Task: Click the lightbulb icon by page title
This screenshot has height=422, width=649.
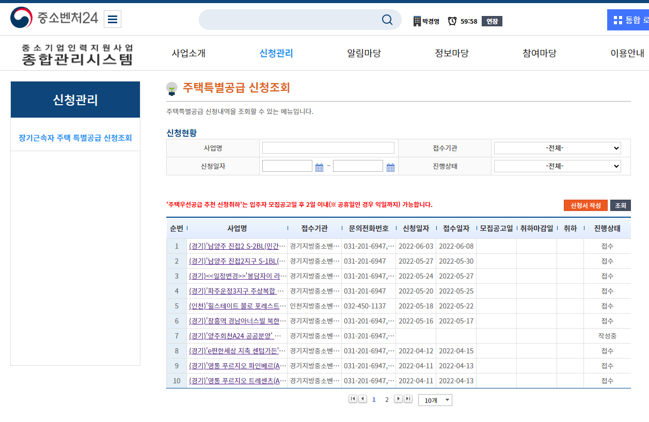Action: point(171,89)
